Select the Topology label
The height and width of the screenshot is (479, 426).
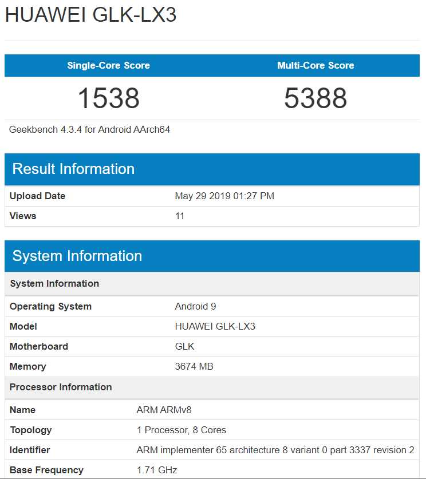31,430
